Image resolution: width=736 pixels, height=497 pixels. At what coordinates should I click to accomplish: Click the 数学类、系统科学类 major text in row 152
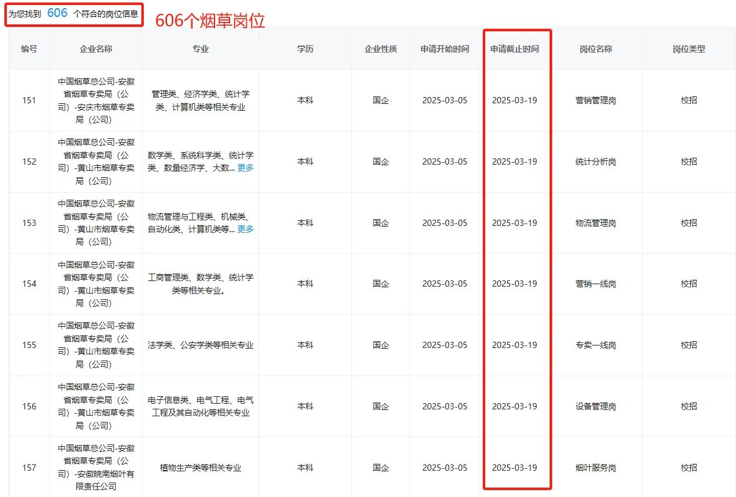(201, 161)
